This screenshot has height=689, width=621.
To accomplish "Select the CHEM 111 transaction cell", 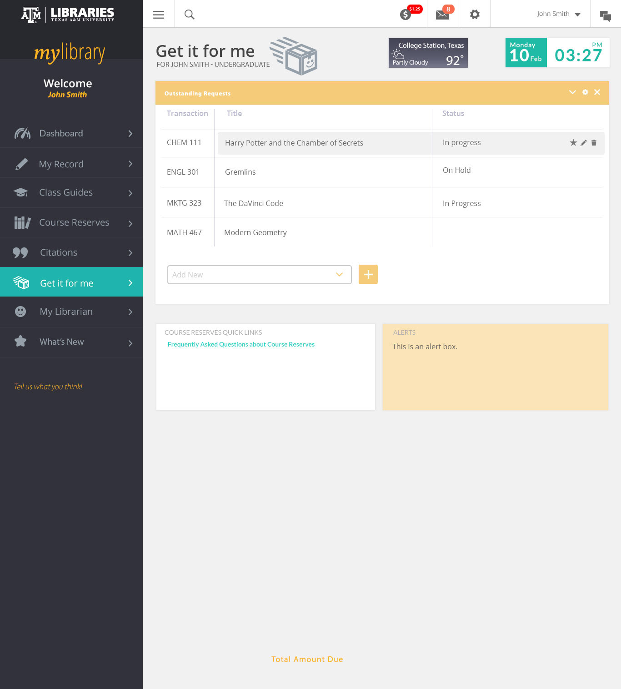I will [184, 142].
